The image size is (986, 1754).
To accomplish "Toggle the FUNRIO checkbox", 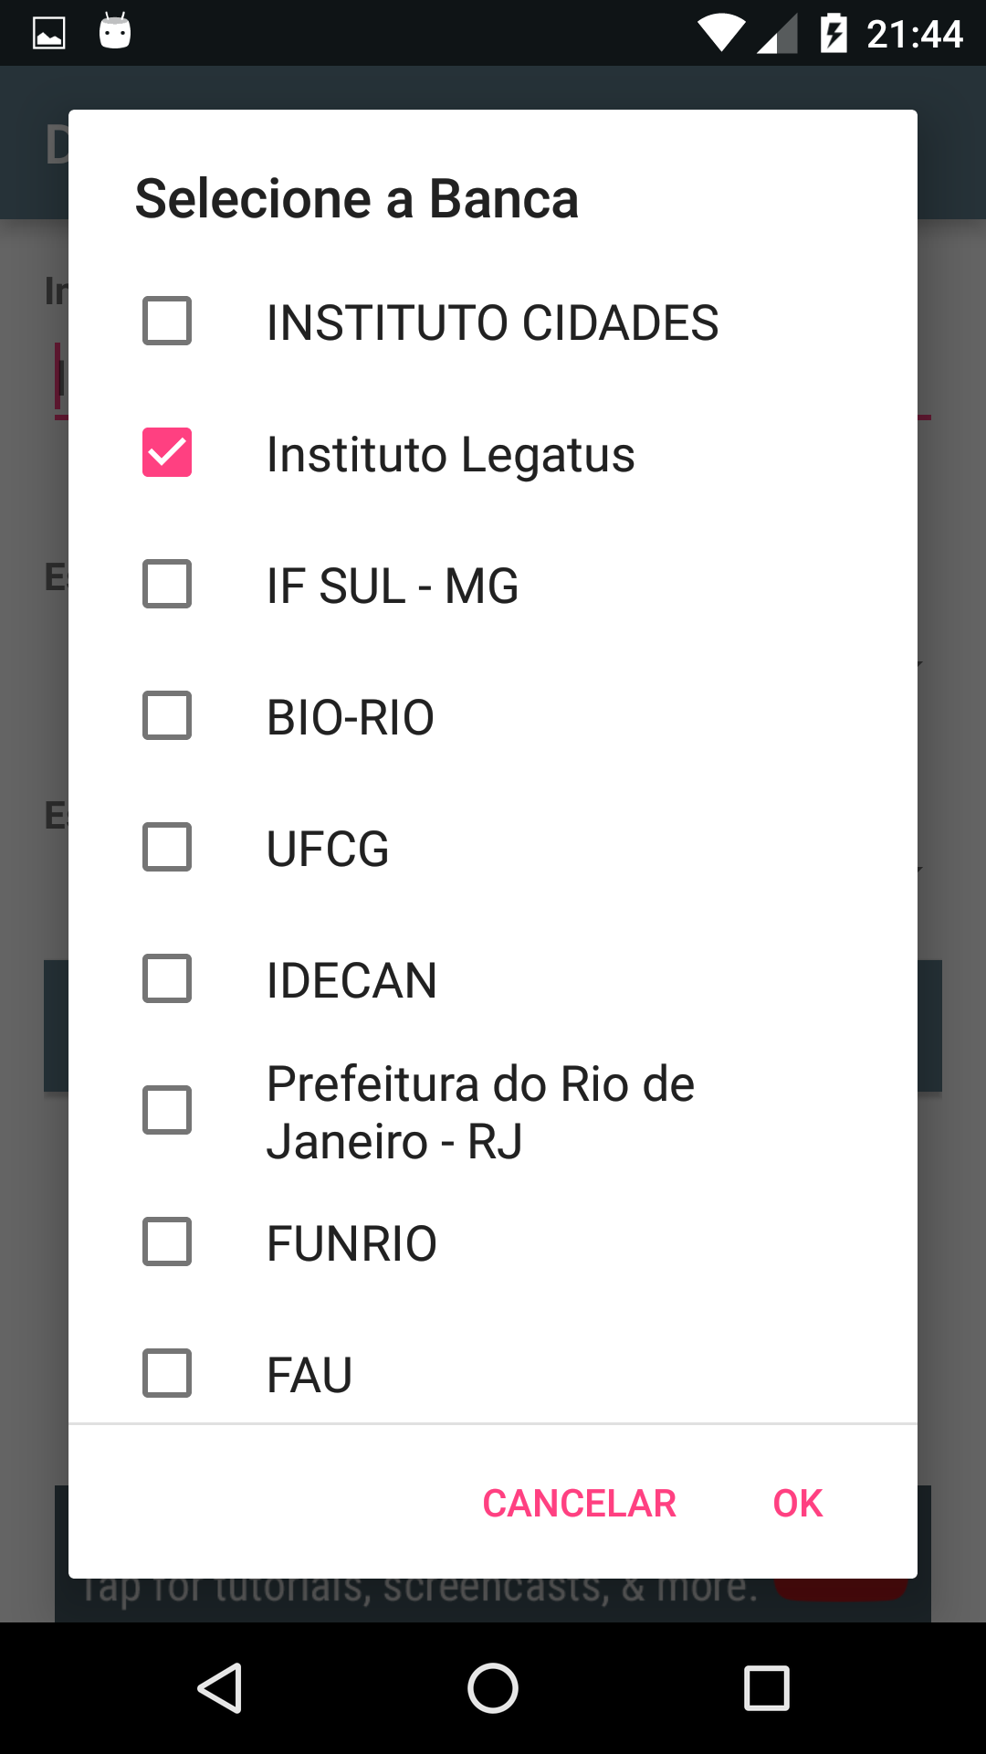I will [x=167, y=1242].
